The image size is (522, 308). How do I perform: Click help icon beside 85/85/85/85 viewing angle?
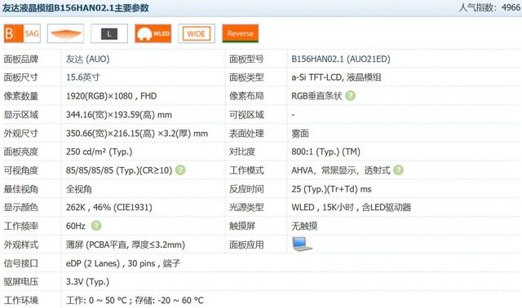pos(180,170)
